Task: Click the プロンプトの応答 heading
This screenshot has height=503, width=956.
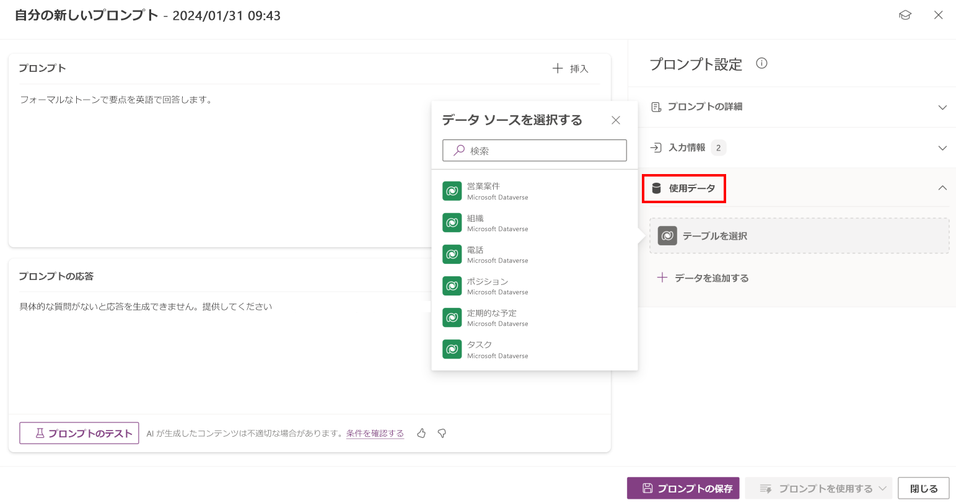Action: pos(56,276)
